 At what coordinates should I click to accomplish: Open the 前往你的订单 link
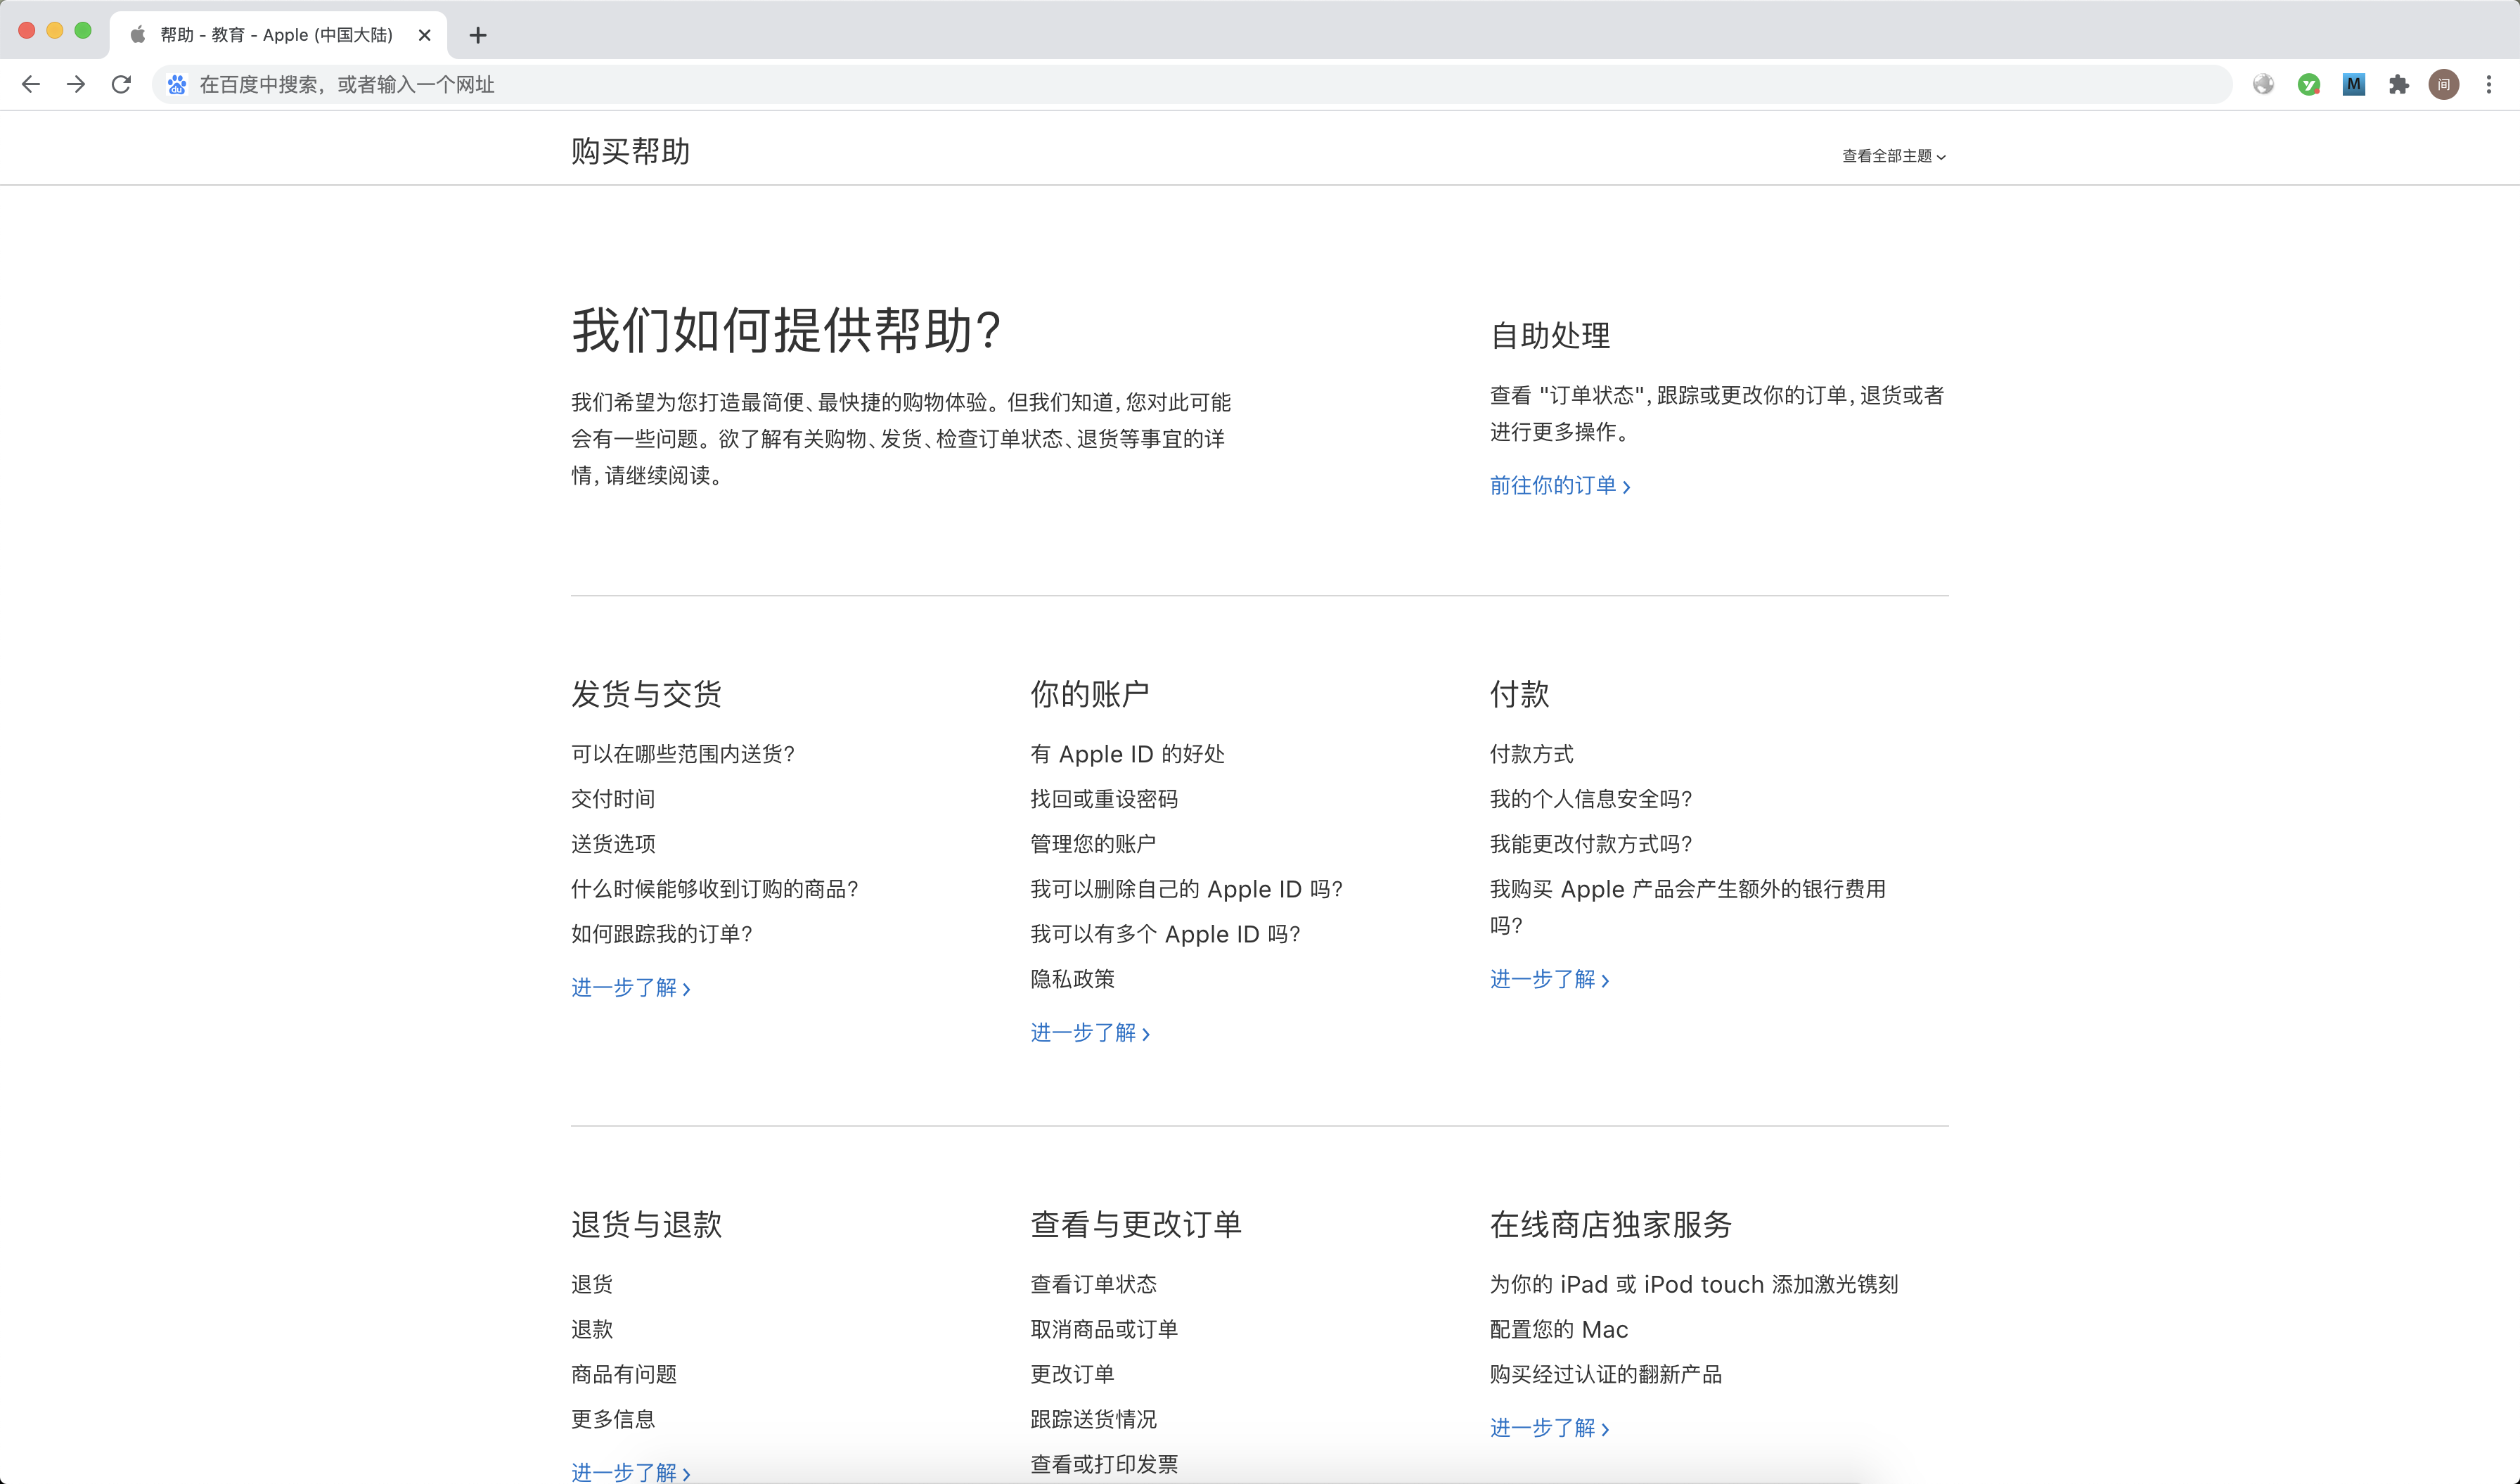pyautogui.click(x=1559, y=486)
